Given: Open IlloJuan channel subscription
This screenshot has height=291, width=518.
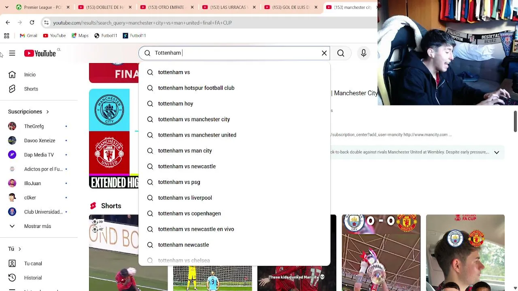Looking at the screenshot, I should coord(39,183).
